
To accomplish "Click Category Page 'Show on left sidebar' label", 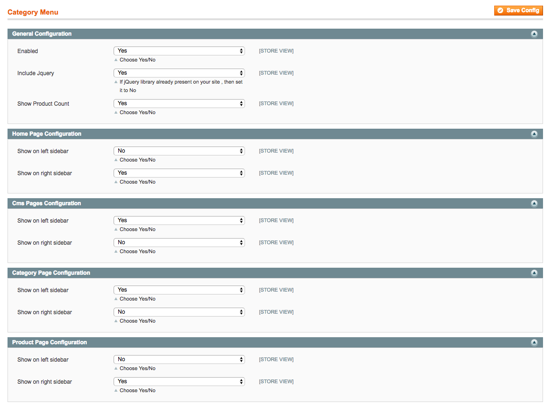I will (x=43, y=290).
